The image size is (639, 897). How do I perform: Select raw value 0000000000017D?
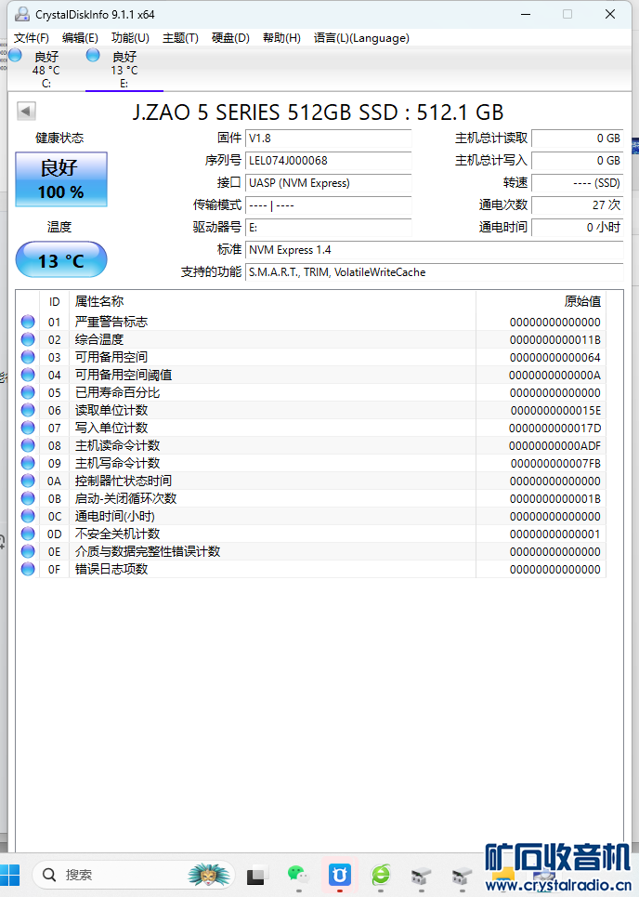click(x=555, y=429)
